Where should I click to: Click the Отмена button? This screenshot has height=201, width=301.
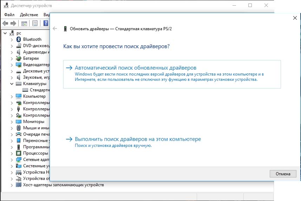pos(283,174)
